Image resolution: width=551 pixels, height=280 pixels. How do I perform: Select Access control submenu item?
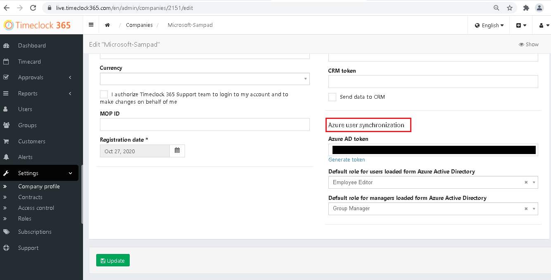point(36,208)
